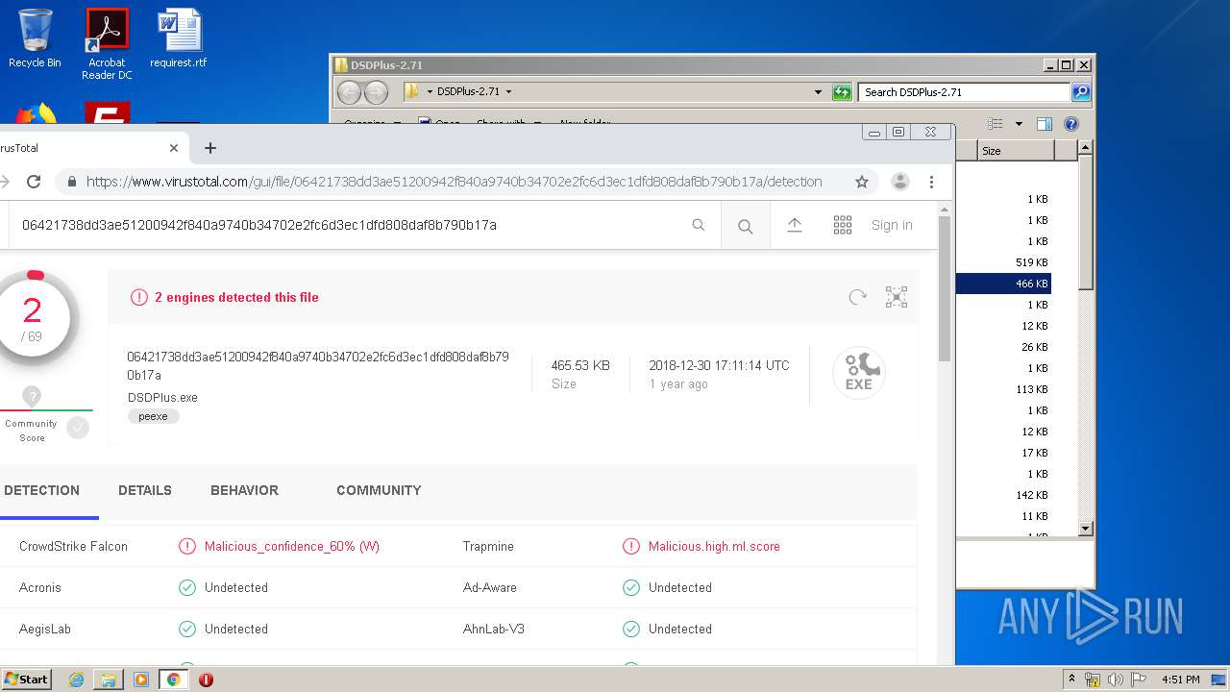Image resolution: width=1230 pixels, height=692 pixels.
Task: Click the small search magnifier inside hash field
Action: click(x=699, y=225)
